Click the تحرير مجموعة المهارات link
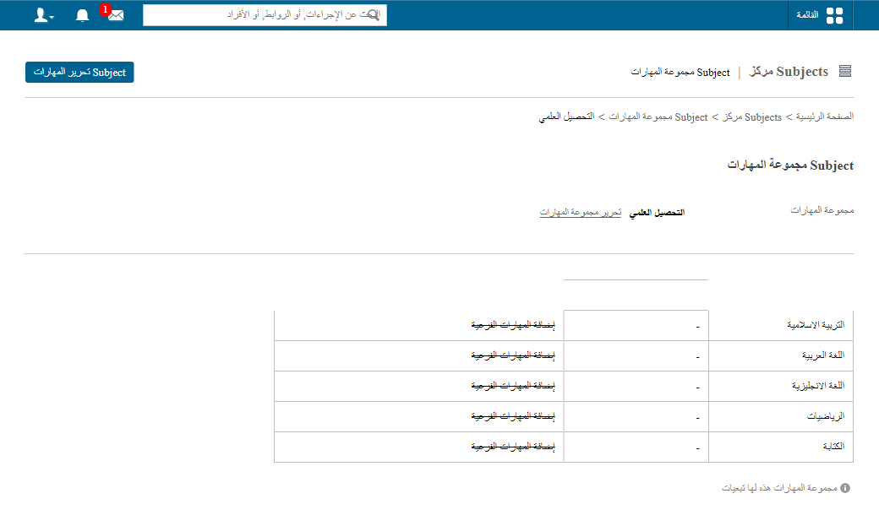The width and height of the screenshot is (879, 526). 580,212
